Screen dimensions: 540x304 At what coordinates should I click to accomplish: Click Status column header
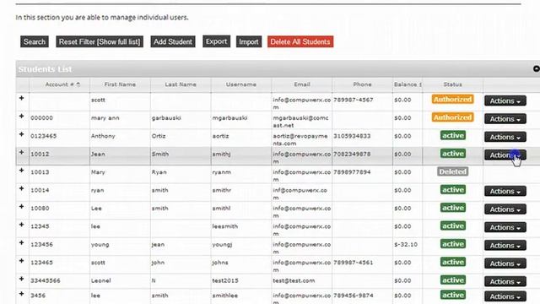coord(452,84)
